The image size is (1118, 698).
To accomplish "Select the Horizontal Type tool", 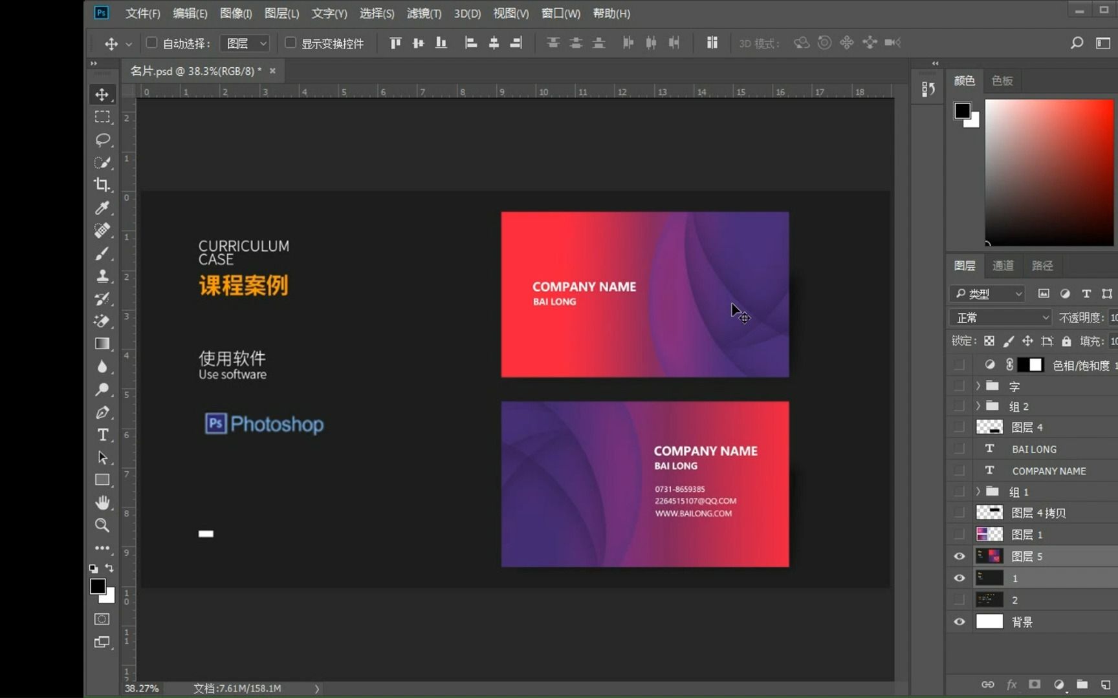I will pos(102,435).
